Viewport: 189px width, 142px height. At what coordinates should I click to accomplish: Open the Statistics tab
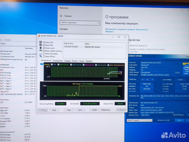tap(89, 61)
